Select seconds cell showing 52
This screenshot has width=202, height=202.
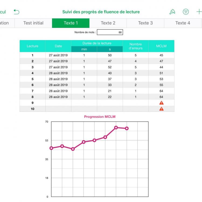point(110,67)
